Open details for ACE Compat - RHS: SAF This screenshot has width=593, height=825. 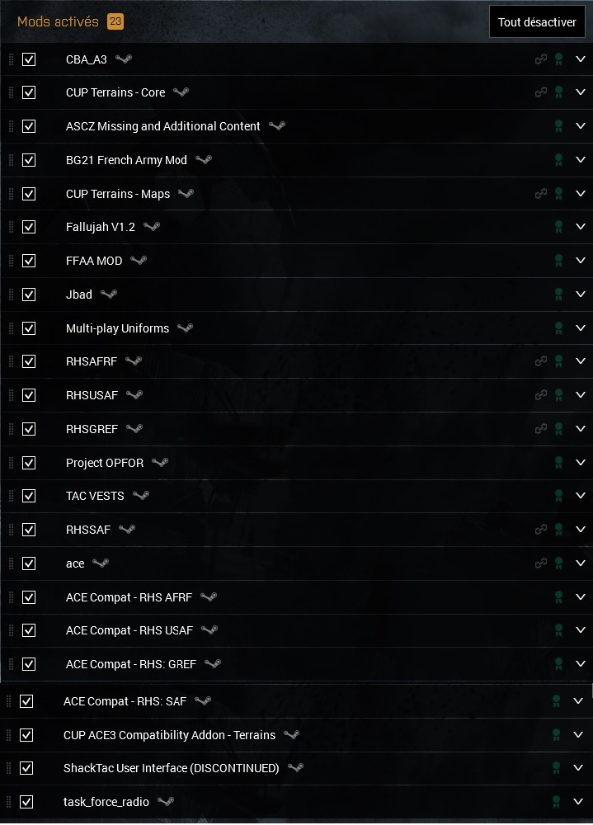point(577,701)
